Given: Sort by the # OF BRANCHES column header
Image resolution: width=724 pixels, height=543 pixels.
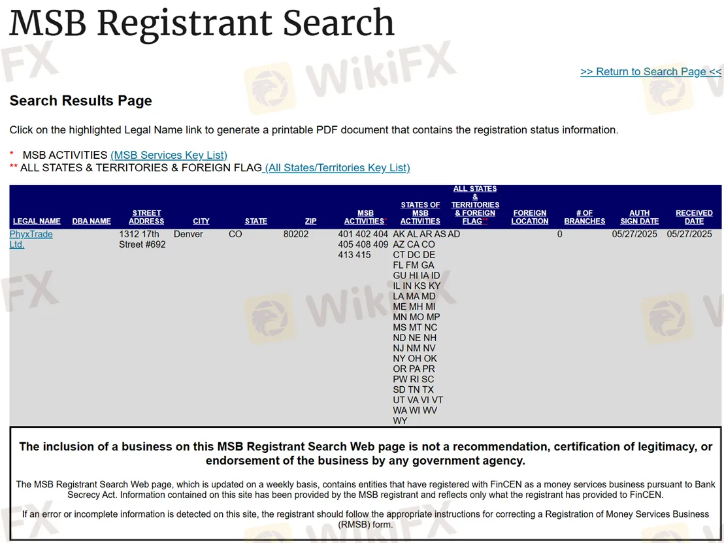Looking at the screenshot, I should click(585, 217).
